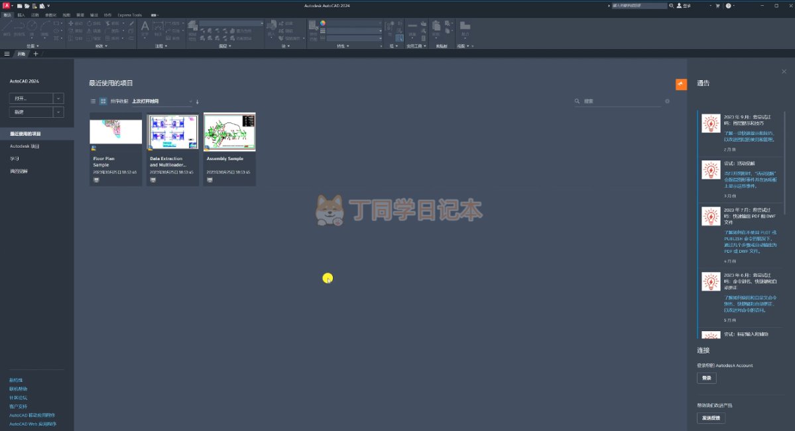Viewport: 795px width, 431px height.
Task: Click the recent files search field
Action: pos(620,101)
